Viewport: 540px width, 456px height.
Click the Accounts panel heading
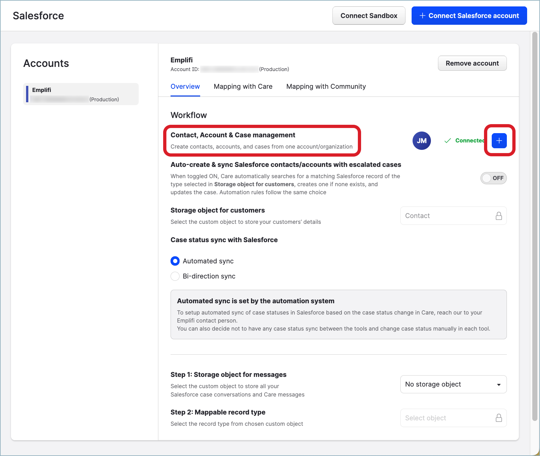click(x=46, y=63)
